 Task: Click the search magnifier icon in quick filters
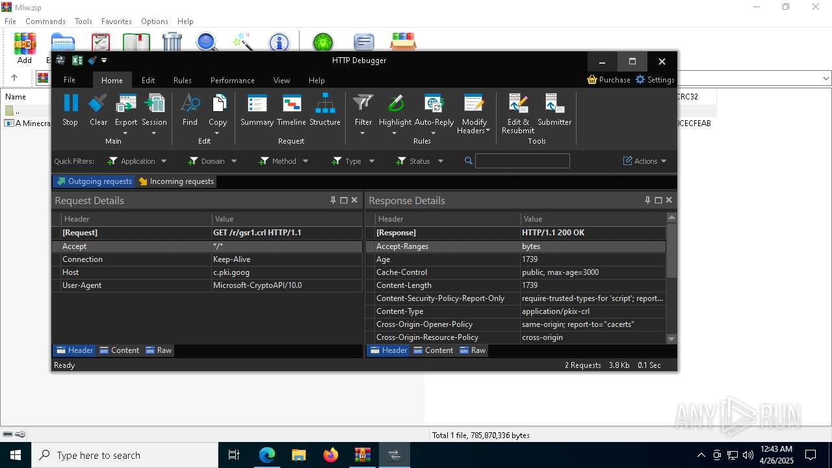(x=468, y=161)
